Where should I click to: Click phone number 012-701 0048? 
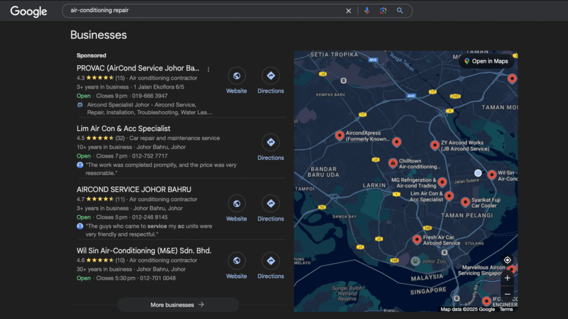tap(158, 278)
